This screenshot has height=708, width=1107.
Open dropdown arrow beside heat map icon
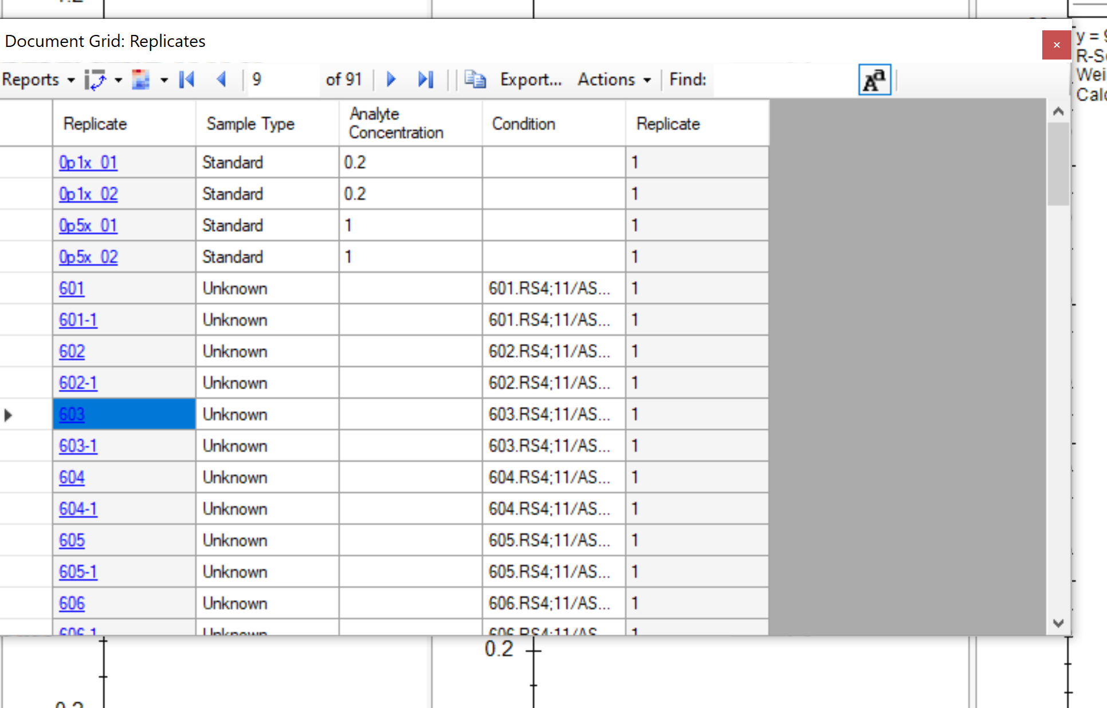click(x=164, y=80)
